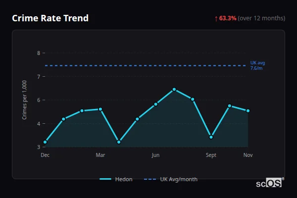This screenshot has width=297, height=198.
Task: Click the peak data point after June
Action: point(174,90)
